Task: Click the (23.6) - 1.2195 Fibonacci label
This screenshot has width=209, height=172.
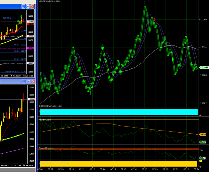Action: [20, 59]
